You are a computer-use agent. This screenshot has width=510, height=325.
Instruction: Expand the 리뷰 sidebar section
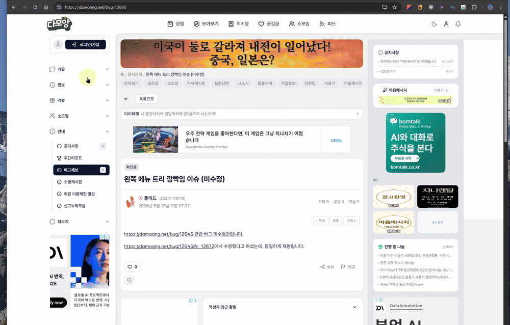pos(80,100)
